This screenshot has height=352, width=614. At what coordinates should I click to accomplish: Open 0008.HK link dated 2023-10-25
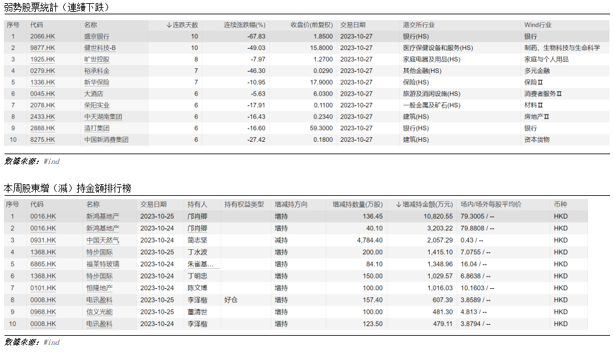coord(43,300)
